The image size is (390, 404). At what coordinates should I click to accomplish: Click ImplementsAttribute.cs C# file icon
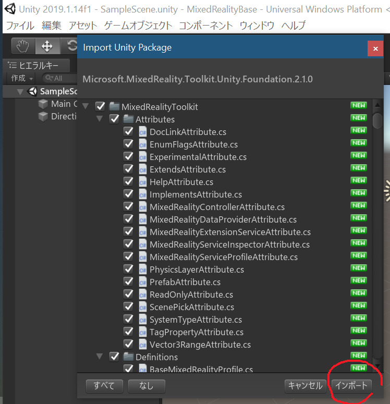(142, 194)
